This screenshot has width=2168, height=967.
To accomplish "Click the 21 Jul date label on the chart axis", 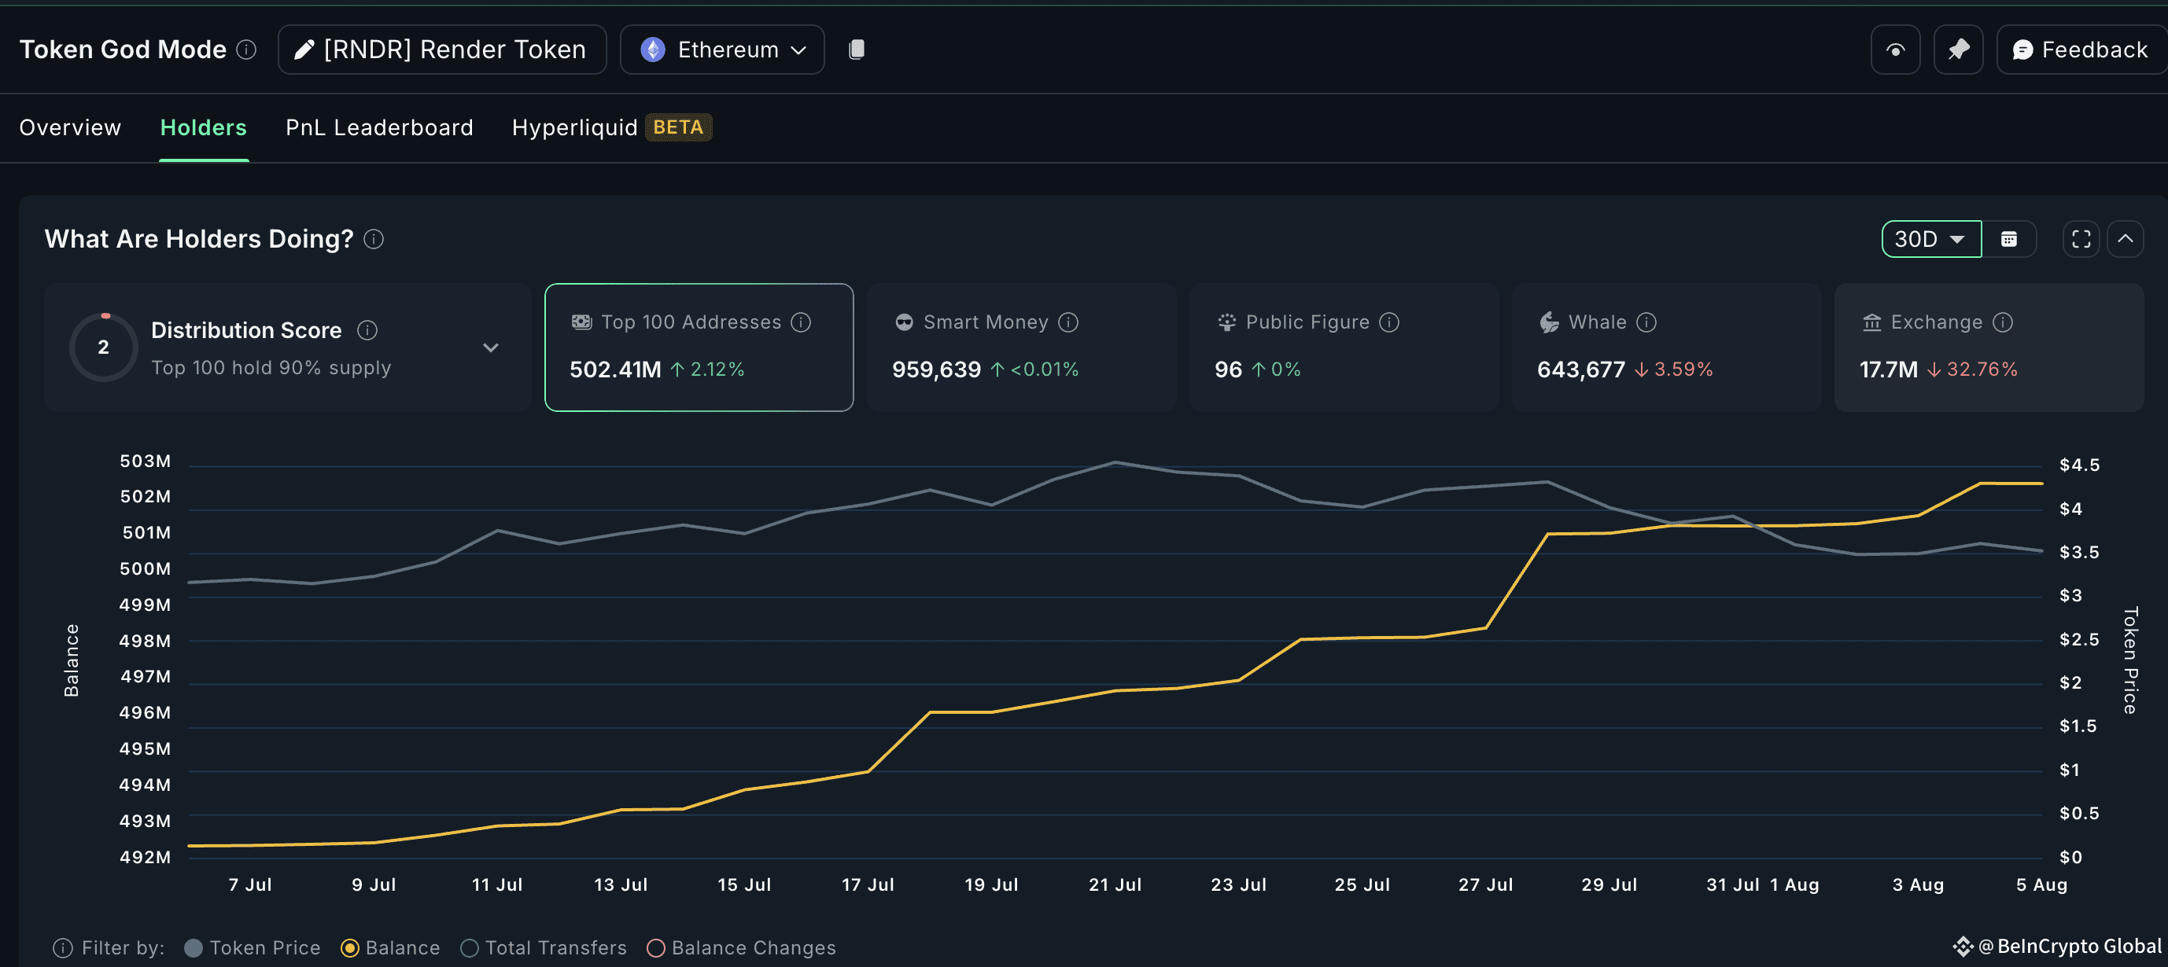I will (x=1115, y=884).
